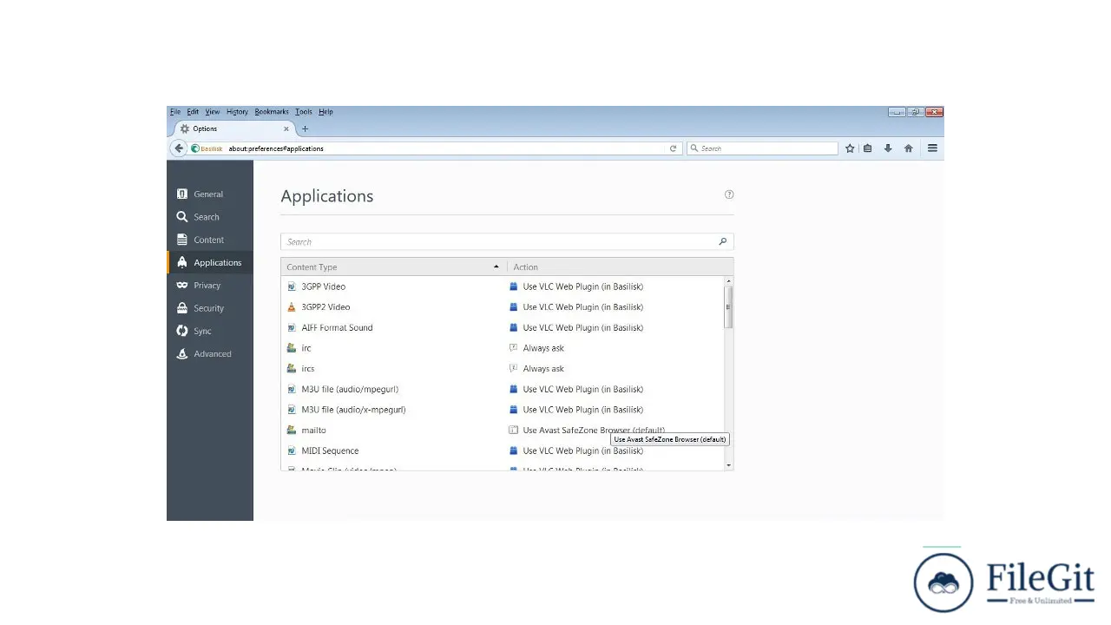Reload page with refresh icon

[x=673, y=148]
